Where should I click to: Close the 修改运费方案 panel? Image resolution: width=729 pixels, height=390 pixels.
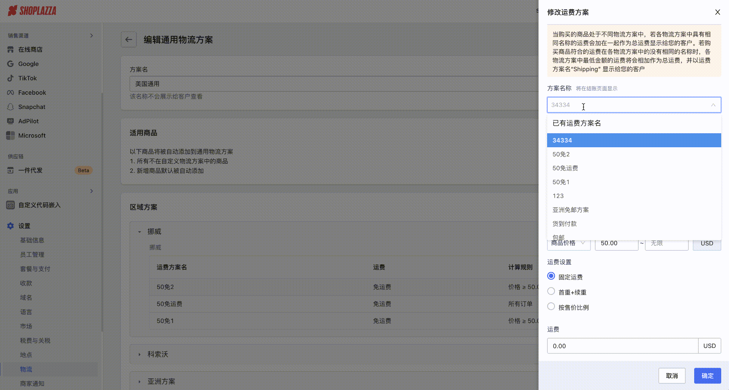tap(718, 12)
